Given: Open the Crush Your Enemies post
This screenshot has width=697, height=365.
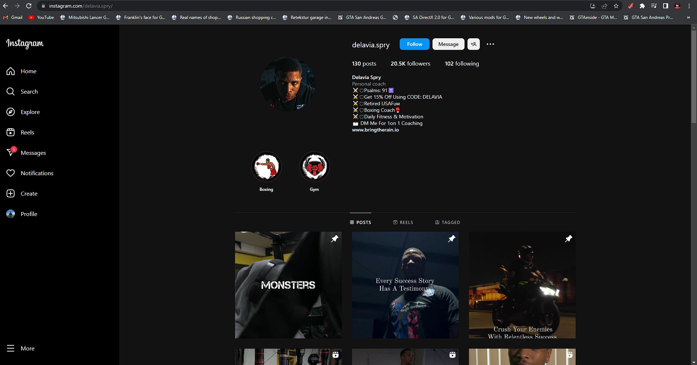Looking at the screenshot, I should tap(522, 285).
